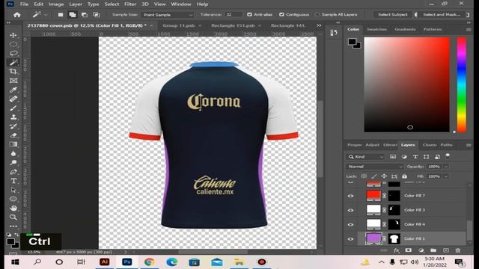Select the Ellipse shape tool
Screen dimensions: 479x269
(13, 199)
